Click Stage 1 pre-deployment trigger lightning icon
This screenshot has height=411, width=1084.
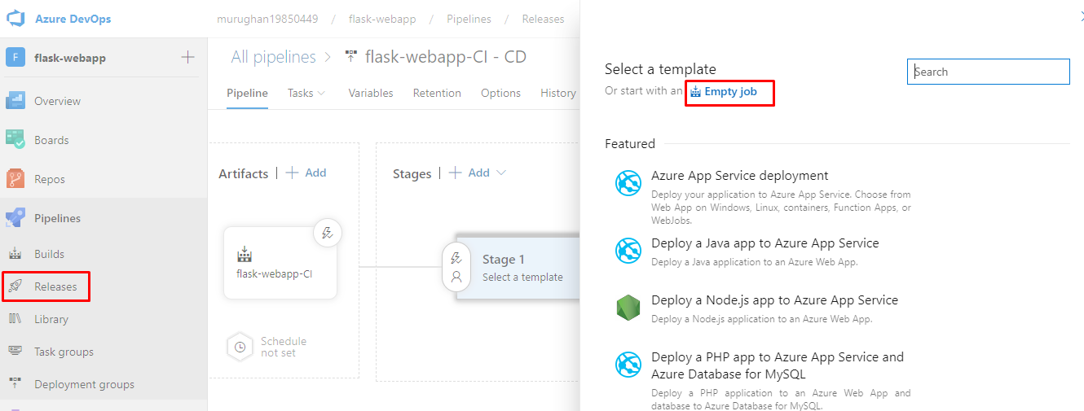(456, 258)
